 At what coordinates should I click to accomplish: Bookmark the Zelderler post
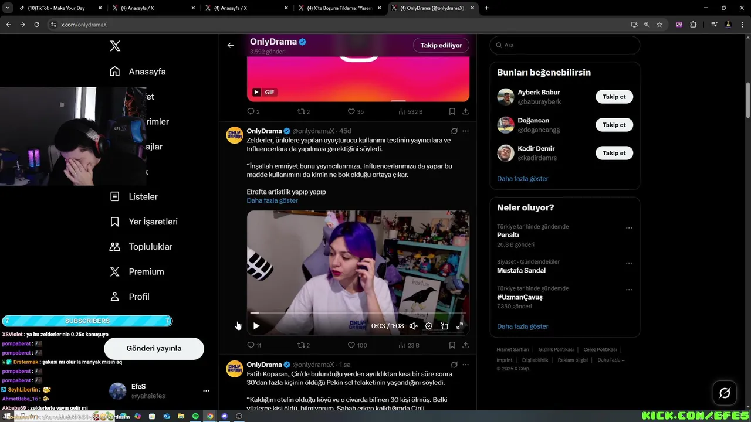(452, 345)
